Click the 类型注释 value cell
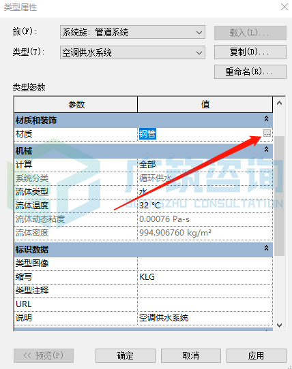This screenshot has height=369, width=292. pos(205,291)
